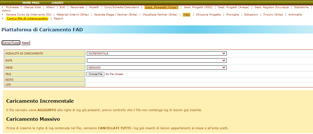The width and height of the screenshot is (313, 134).
Task: Open the MESE dropdown showing GENNAIO
Action: click(x=156, y=67)
